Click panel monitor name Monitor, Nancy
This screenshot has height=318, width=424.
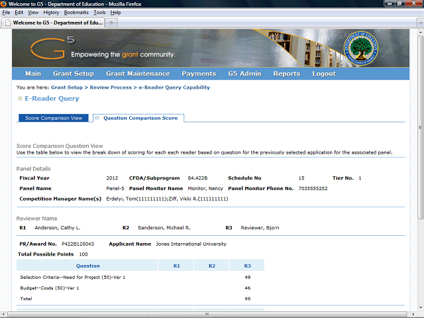point(205,188)
